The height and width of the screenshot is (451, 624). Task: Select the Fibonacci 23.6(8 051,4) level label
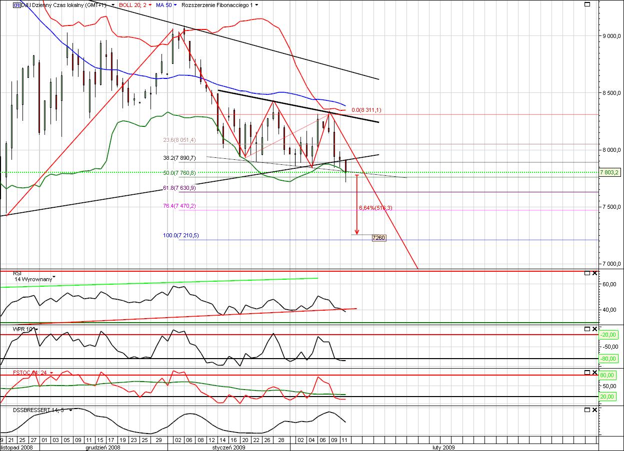179,140
